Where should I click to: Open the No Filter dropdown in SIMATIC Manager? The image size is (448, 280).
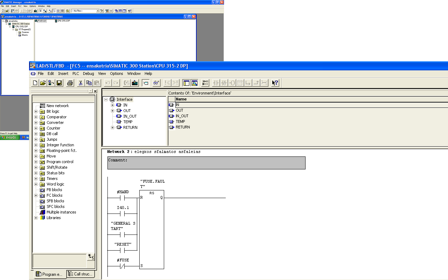pos(98,11)
